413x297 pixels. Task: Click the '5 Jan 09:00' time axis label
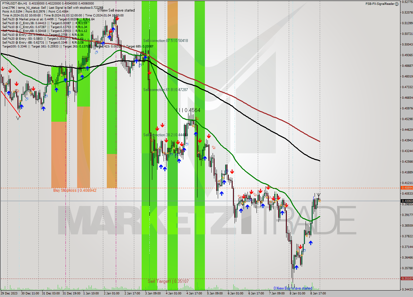tap(215, 293)
